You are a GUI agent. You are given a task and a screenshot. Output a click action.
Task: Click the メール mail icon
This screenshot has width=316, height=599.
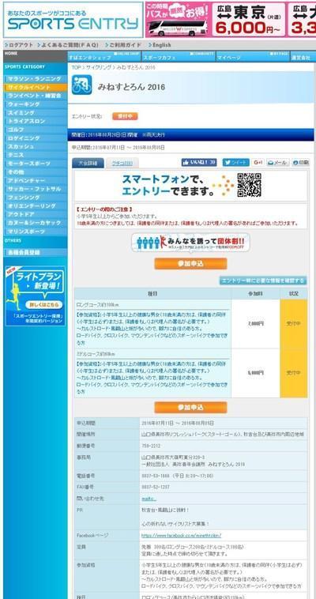pos(278,162)
